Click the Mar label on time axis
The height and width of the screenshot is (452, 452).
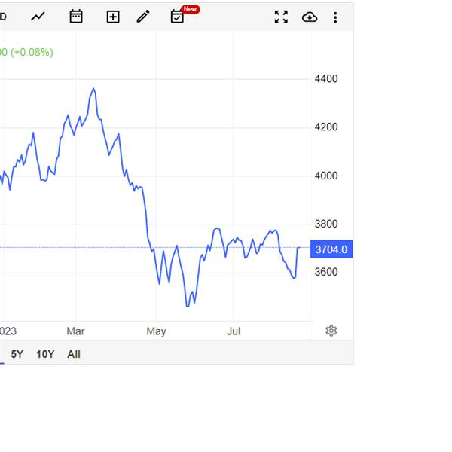click(x=75, y=331)
